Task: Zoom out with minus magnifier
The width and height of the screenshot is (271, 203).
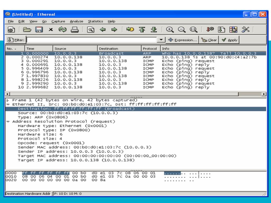Action: (182, 30)
